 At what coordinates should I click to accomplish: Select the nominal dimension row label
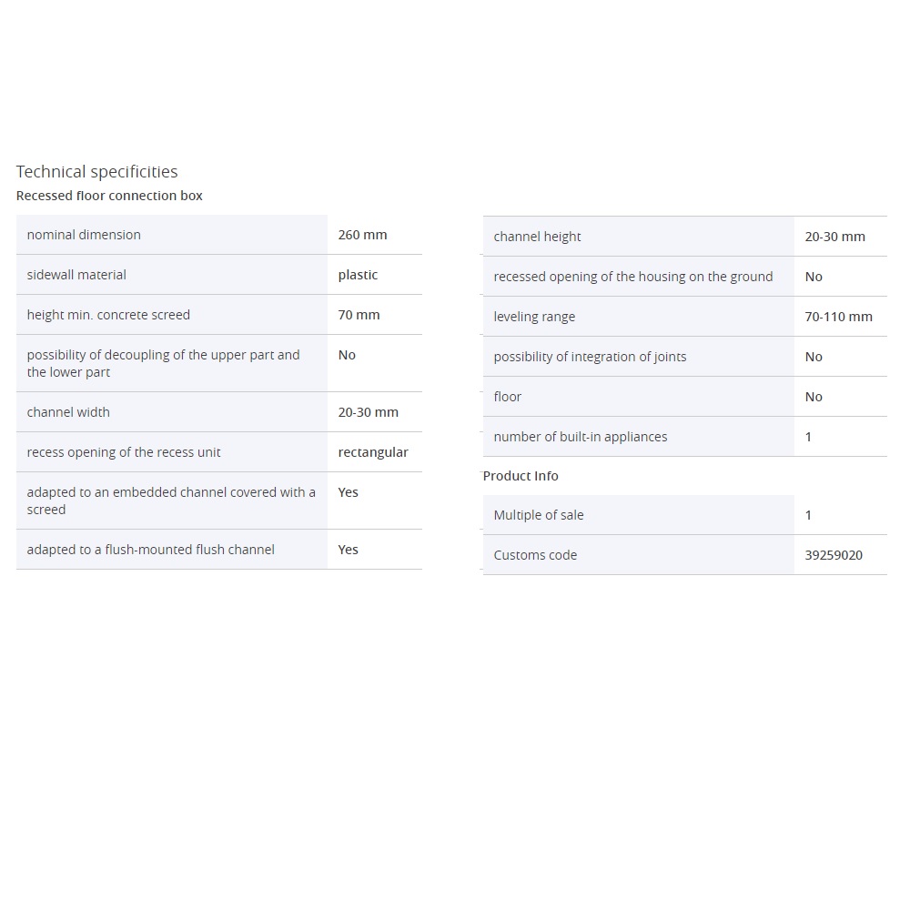[x=84, y=235]
